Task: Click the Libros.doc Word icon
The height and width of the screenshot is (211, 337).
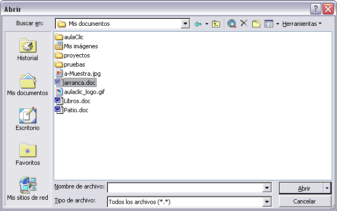Action: (59, 100)
